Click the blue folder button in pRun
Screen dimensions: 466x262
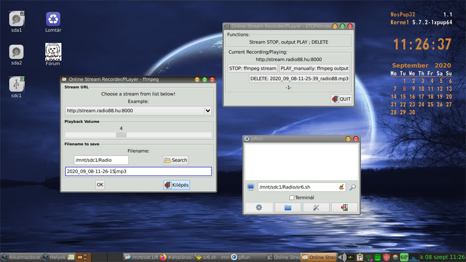(x=288, y=207)
